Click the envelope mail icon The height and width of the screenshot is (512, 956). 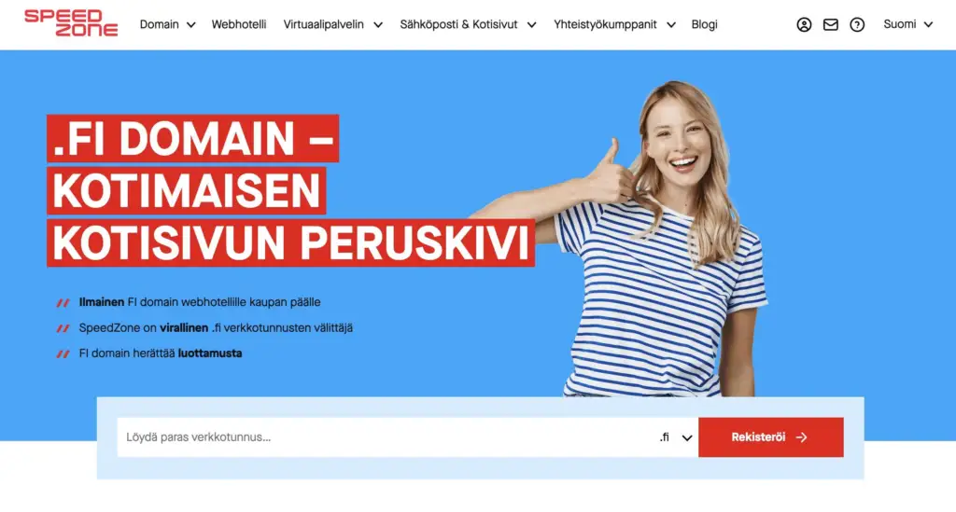coord(830,24)
